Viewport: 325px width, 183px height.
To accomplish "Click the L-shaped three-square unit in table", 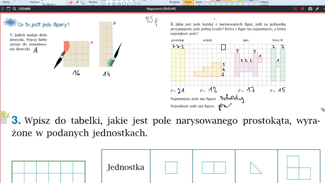I will [x=299, y=167].
